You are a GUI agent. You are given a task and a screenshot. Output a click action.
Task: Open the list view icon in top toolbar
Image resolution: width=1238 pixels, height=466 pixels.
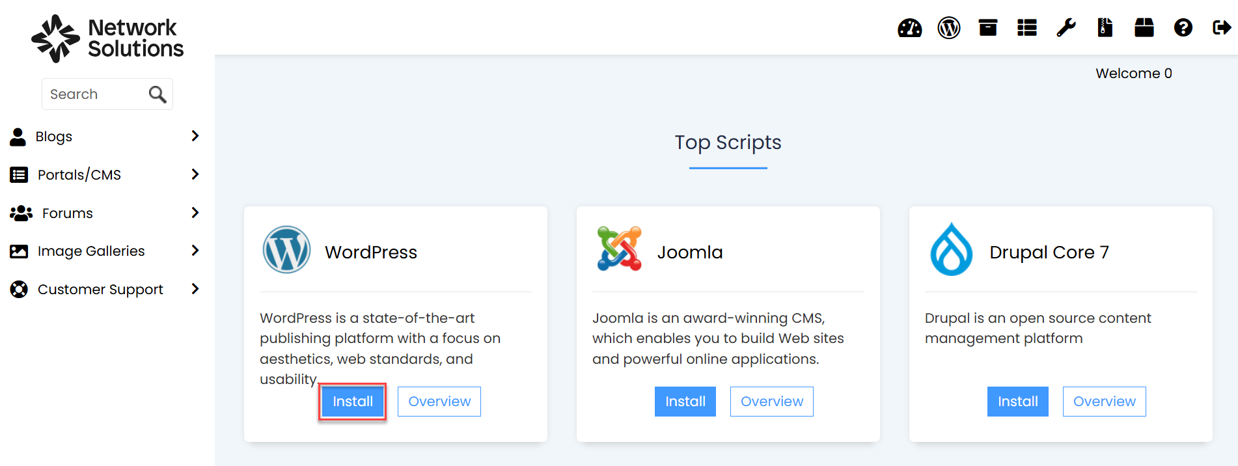pyautogui.click(x=1027, y=28)
